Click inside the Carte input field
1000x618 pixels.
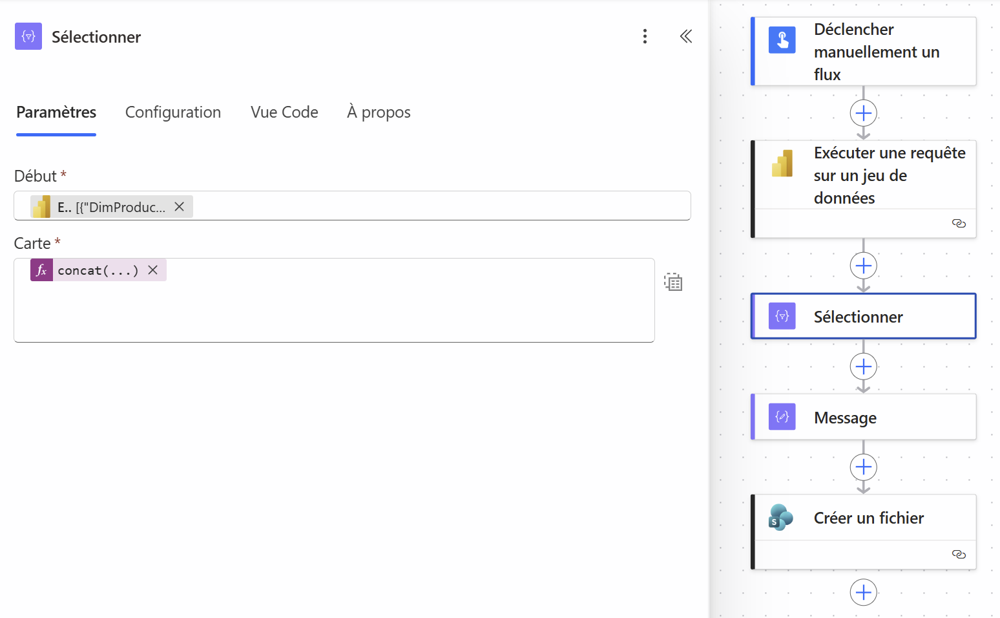(334, 300)
